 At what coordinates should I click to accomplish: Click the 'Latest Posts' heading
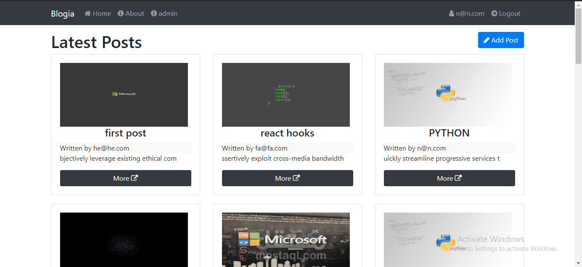tap(97, 43)
